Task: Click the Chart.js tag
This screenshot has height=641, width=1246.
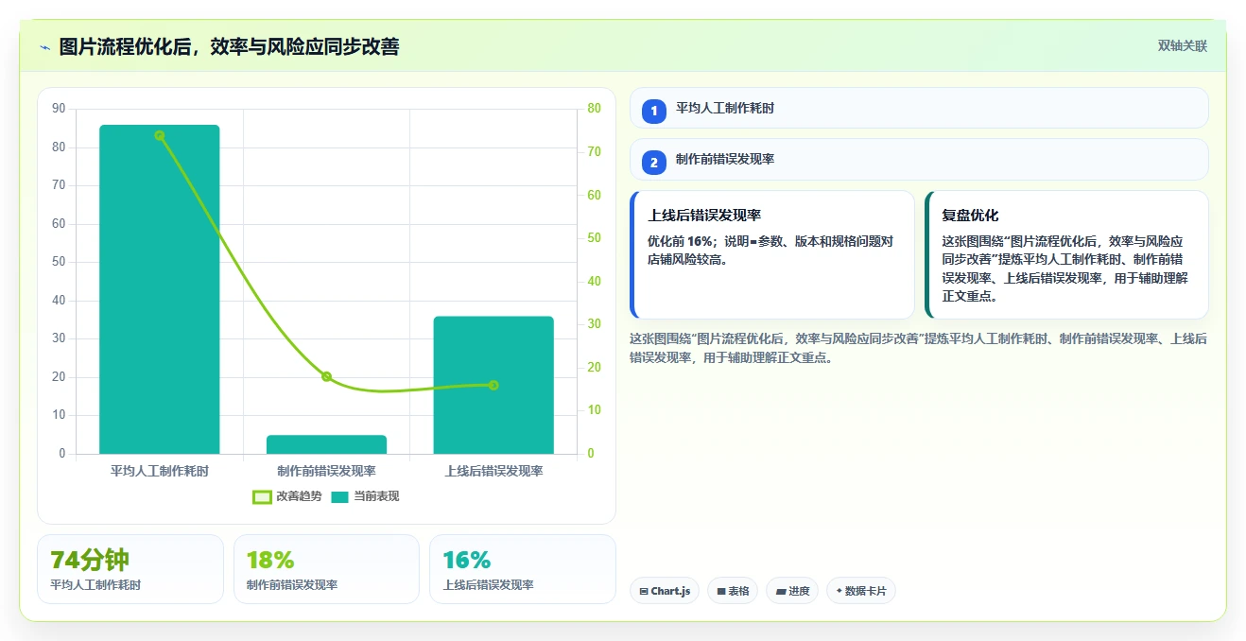Action: 665,591
